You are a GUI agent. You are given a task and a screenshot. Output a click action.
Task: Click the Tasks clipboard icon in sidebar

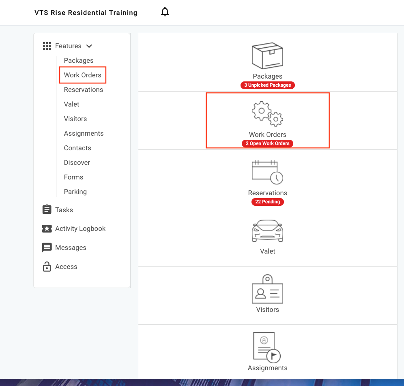[x=47, y=210]
